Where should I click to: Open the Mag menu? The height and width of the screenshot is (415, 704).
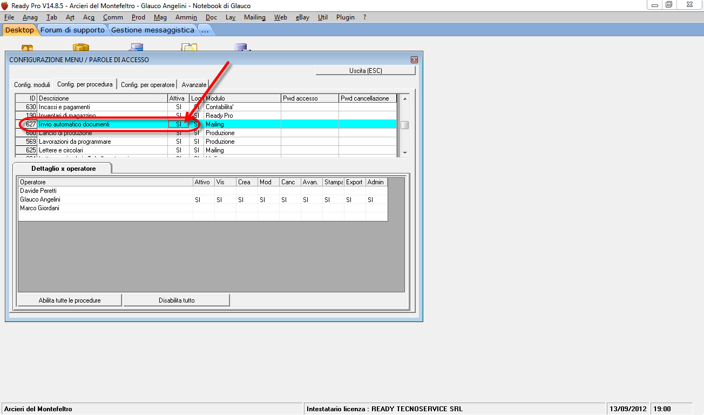tap(160, 17)
